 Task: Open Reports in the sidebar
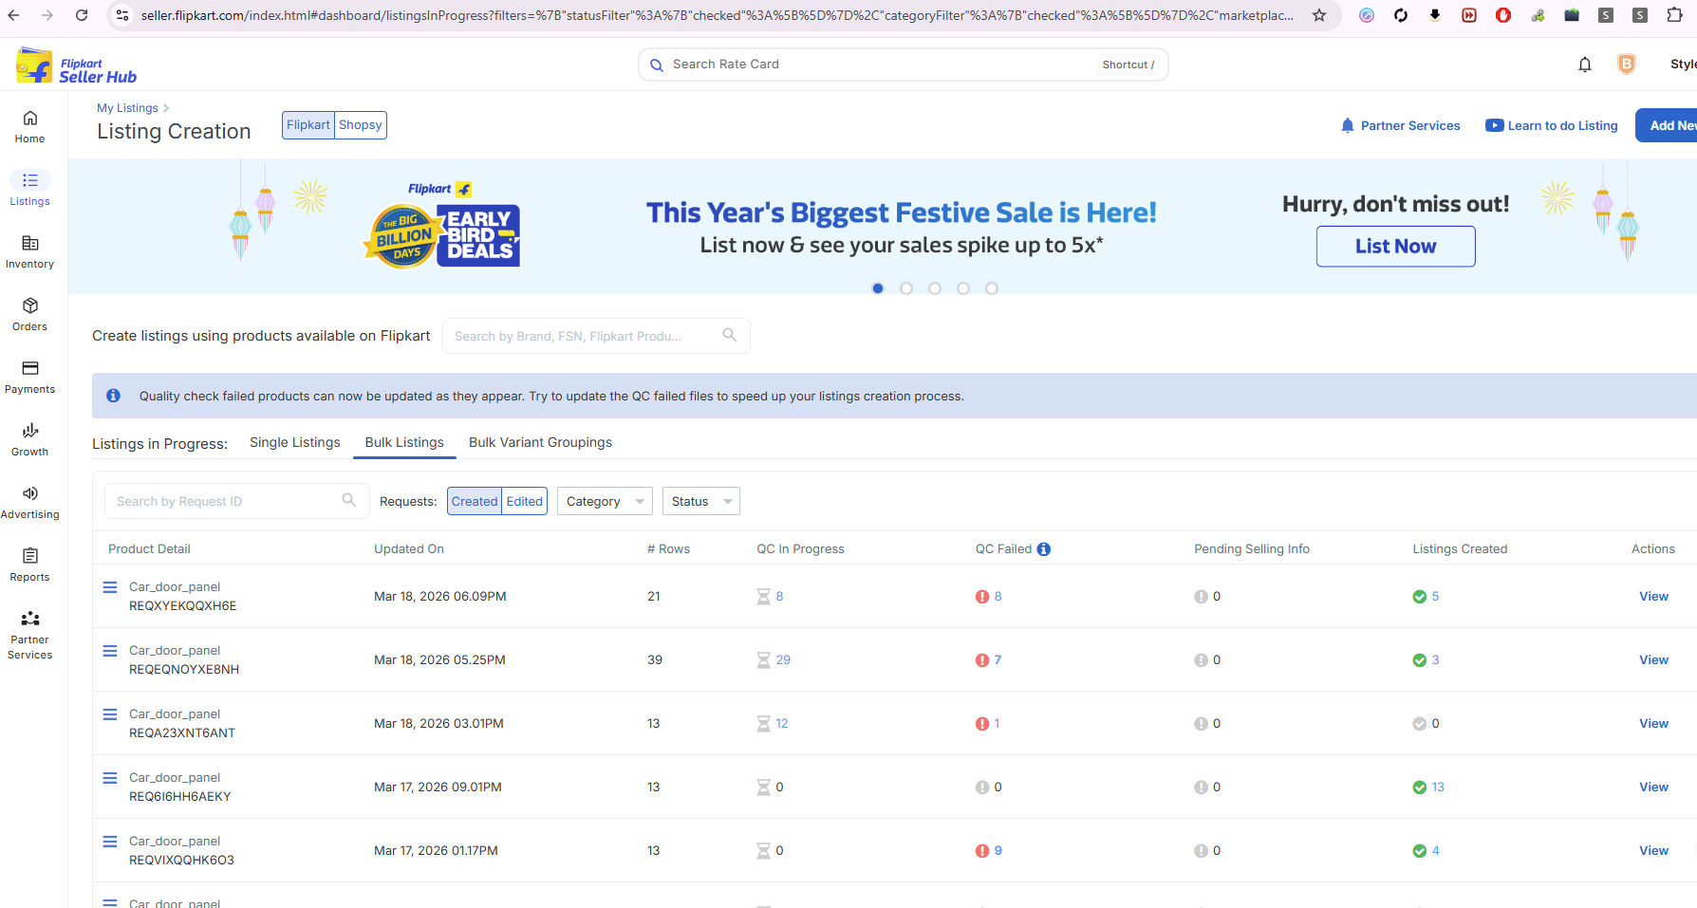[x=29, y=565]
